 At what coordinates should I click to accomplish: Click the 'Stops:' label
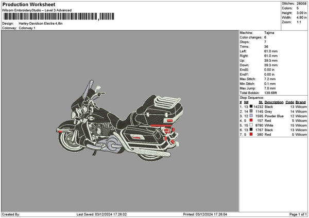[245, 42]
